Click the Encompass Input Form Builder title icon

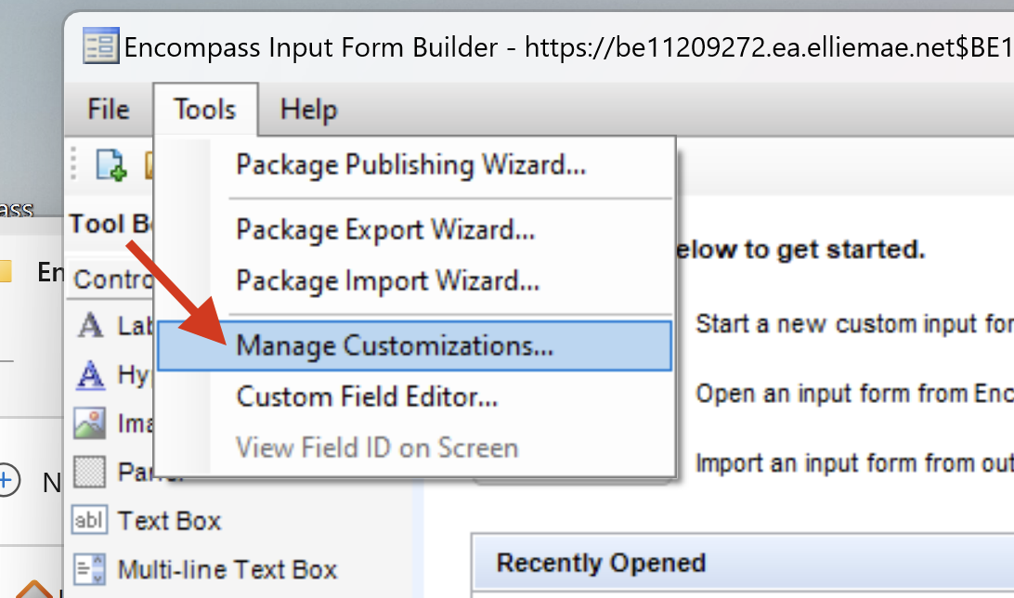pos(100,45)
